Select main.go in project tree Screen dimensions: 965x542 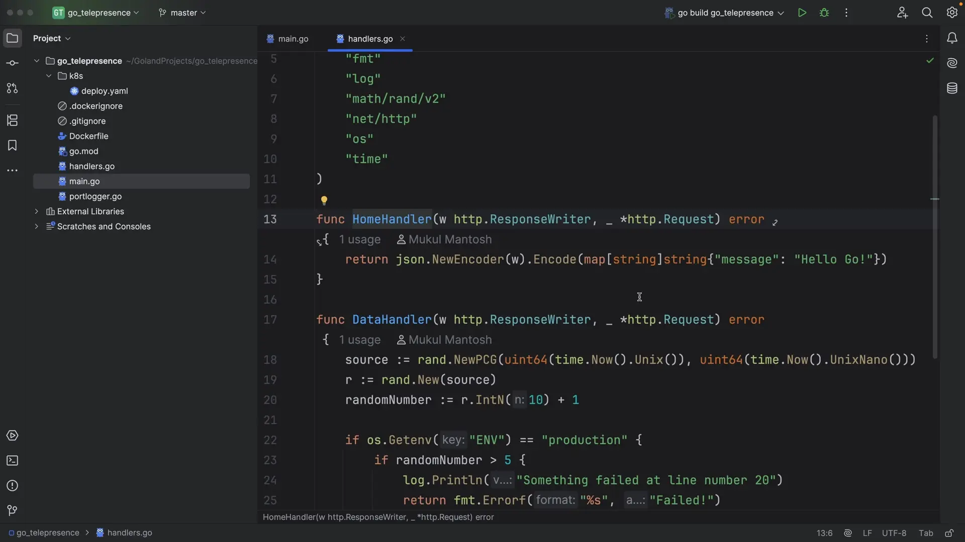[141, 181]
